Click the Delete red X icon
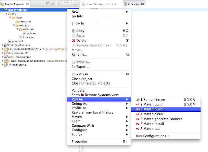 (73, 40)
